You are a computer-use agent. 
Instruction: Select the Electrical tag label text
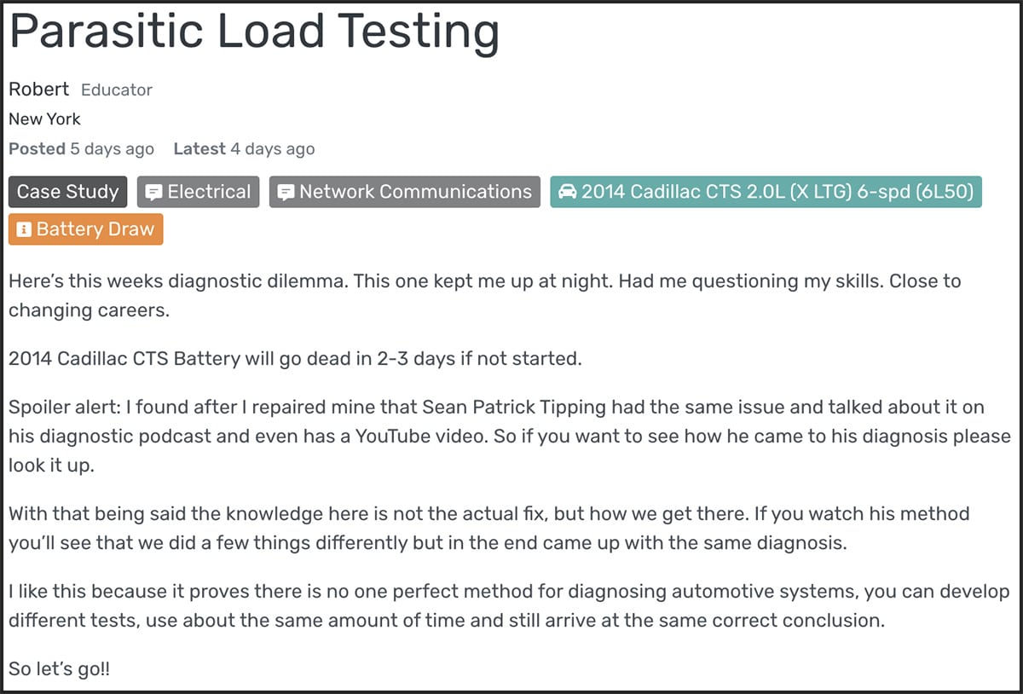click(209, 192)
